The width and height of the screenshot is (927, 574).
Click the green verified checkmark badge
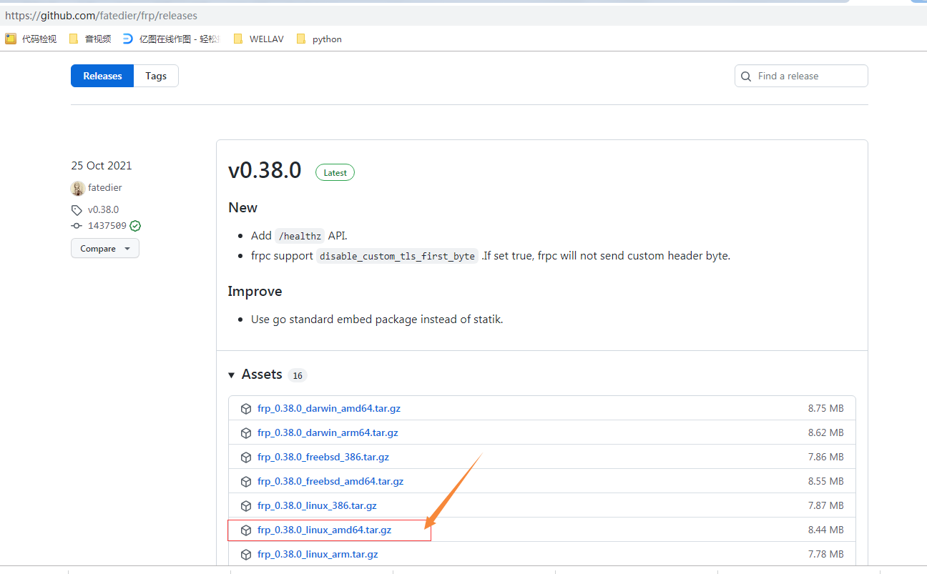point(135,226)
